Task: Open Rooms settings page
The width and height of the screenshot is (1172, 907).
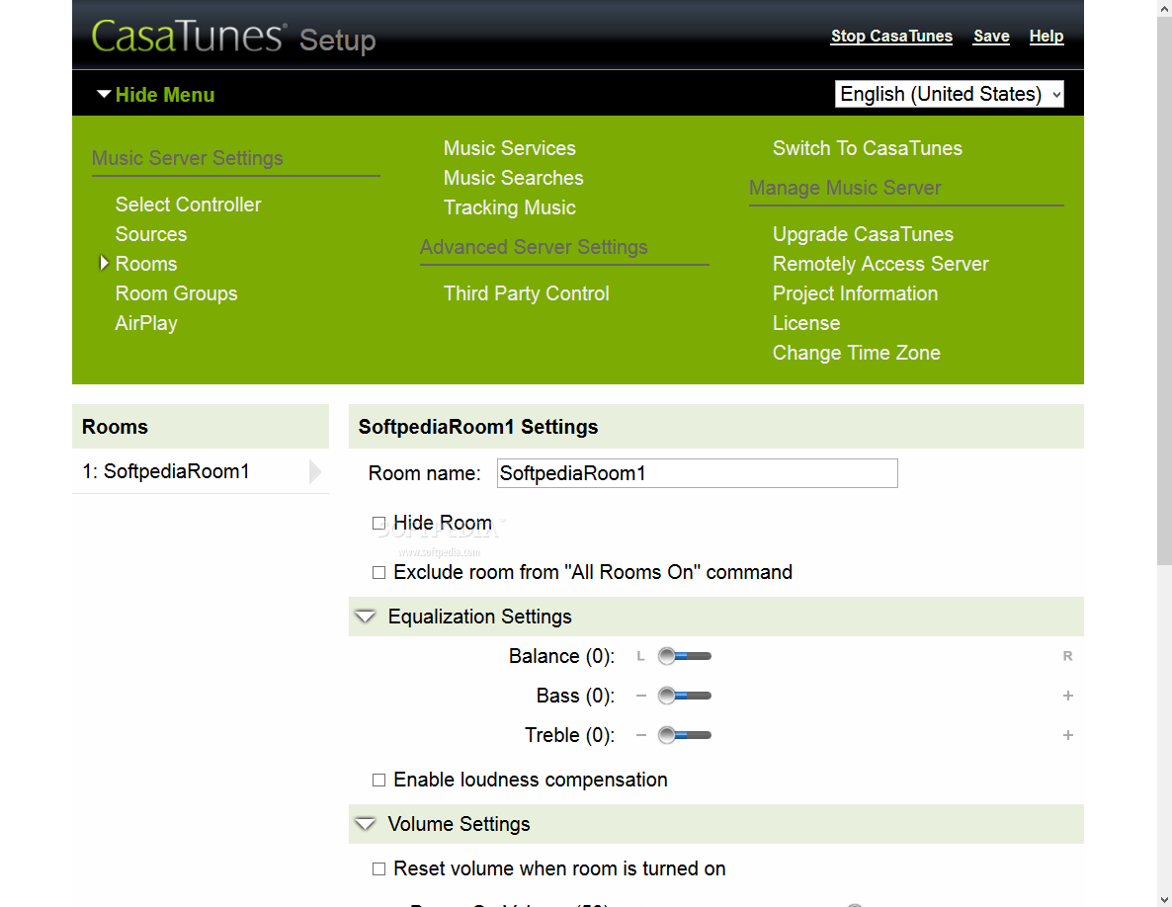Action: pyautogui.click(x=146, y=264)
